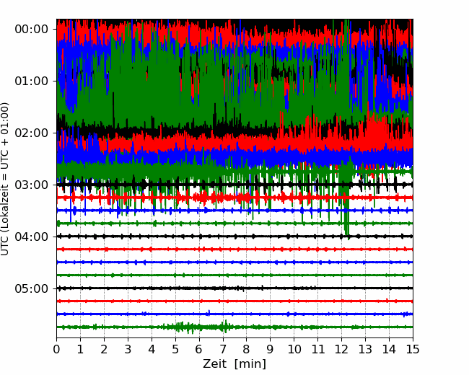The width and height of the screenshot is (469, 375).
Task: Click x-axis tick label "8"
Action: (x=247, y=349)
